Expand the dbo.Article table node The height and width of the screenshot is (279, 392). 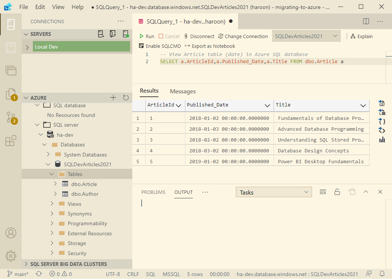(x=55, y=184)
